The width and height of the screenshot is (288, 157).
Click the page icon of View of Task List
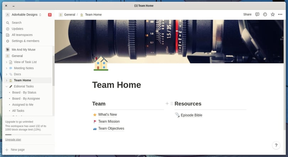coord(11,62)
